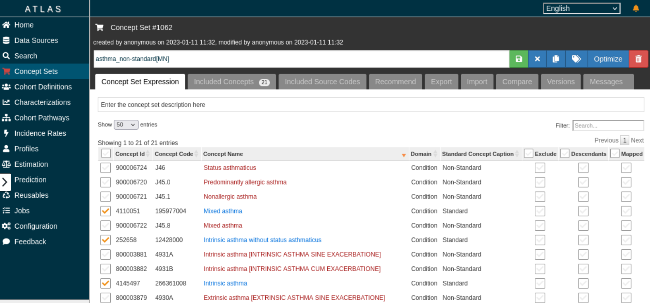Open the Show entries count dropdown
The width and height of the screenshot is (650, 303).
click(126, 125)
